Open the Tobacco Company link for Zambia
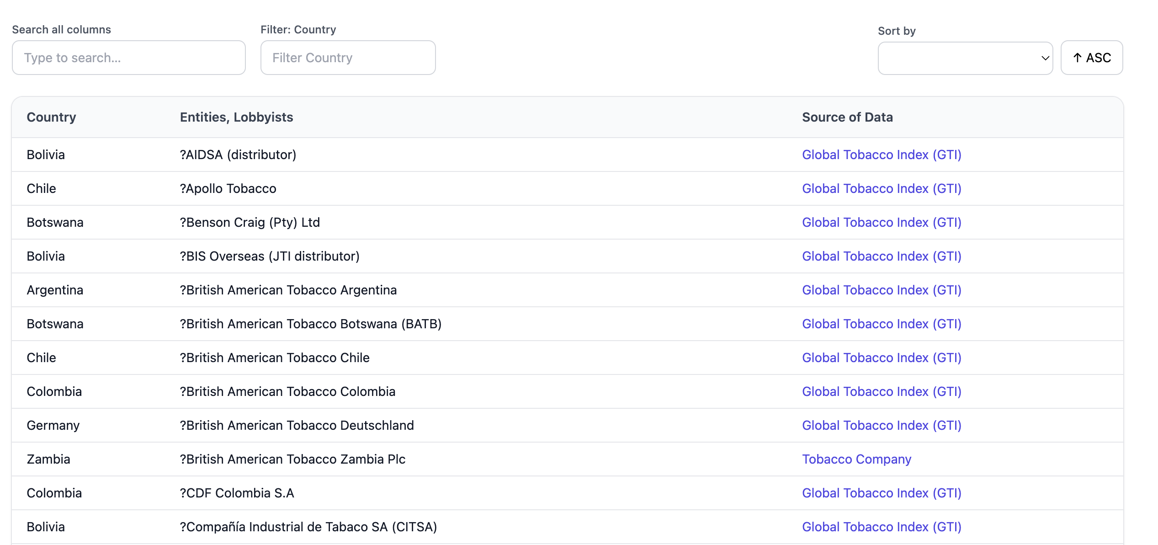Image resolution: width=1158 pixels, height=545 pixels. (856, 459)
